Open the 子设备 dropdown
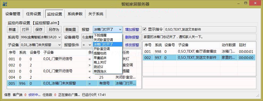 (41, 45)
